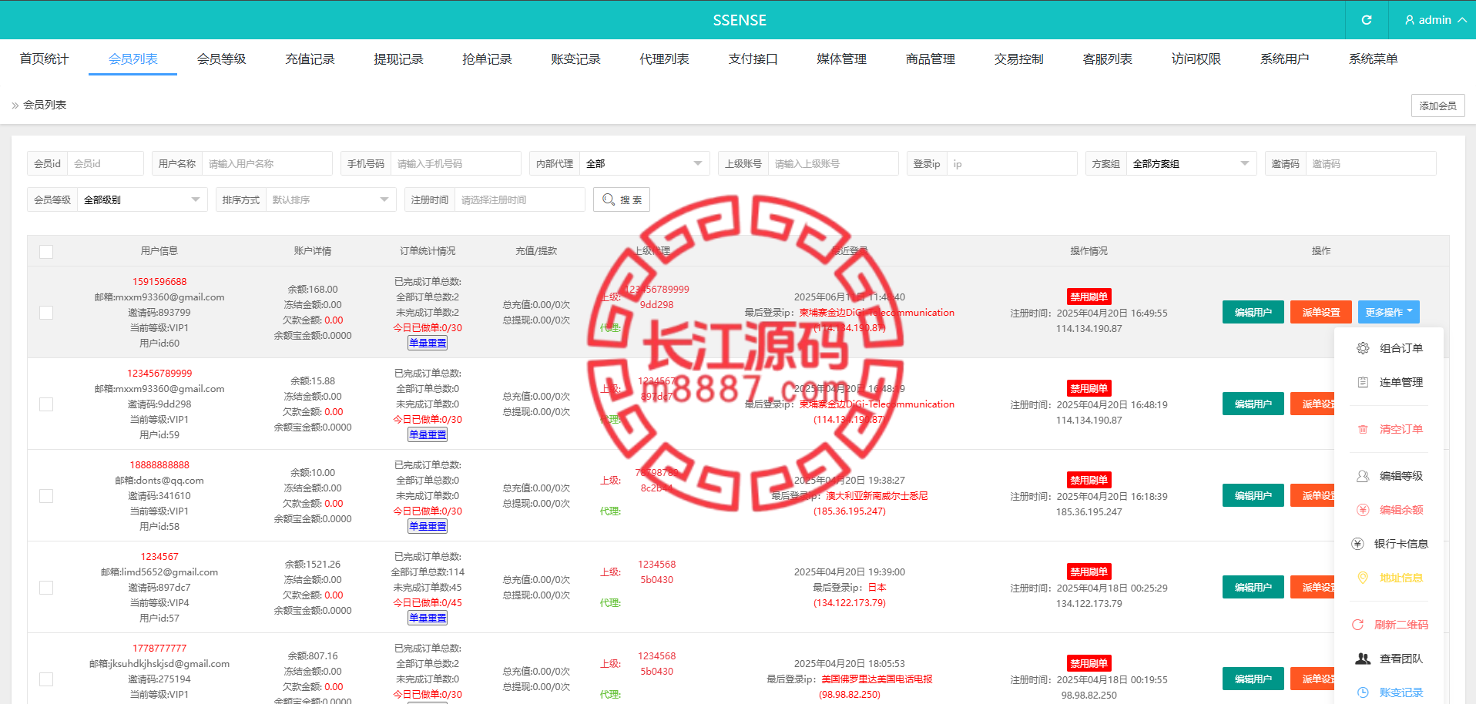This screenshot has height=704, width=1476.
Task: Click the trash icon for 清空订单
Action: pos(1363,429)
